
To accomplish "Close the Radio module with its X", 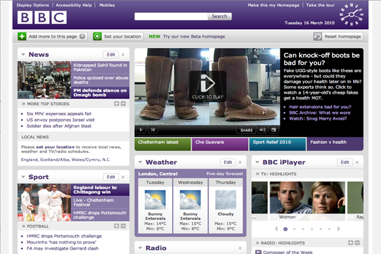I will 240,248.
